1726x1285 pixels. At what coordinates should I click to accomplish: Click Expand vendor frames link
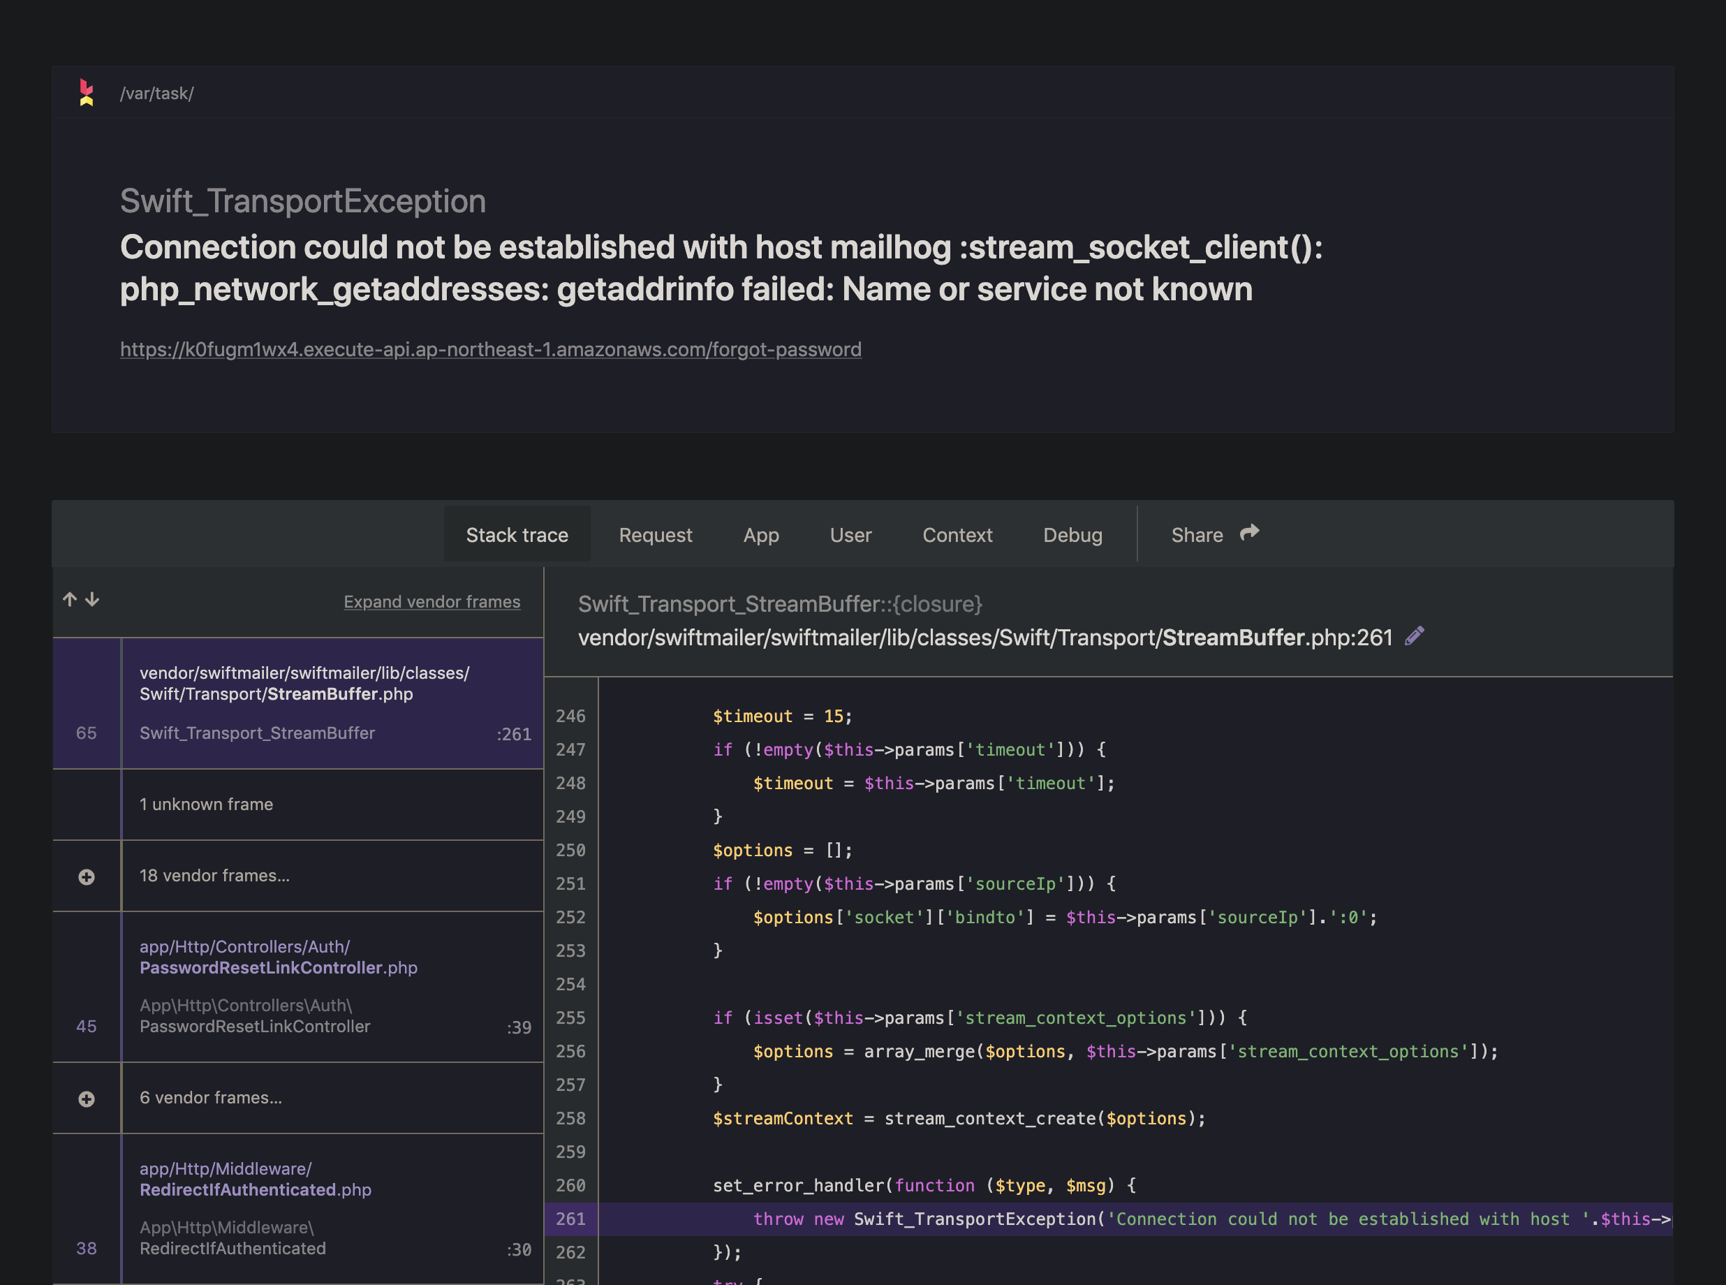point(431,601)
